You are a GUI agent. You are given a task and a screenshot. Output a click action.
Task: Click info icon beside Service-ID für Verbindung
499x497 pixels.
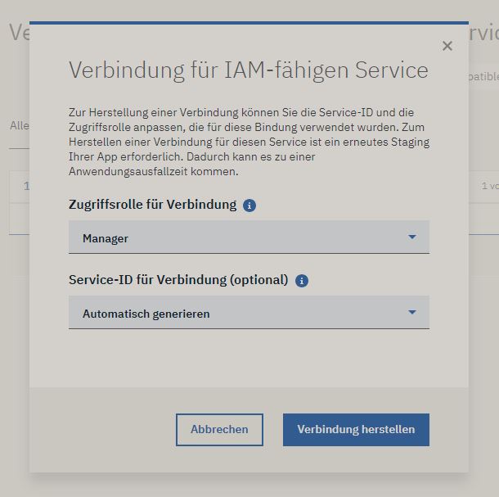[x=301, y=280]
